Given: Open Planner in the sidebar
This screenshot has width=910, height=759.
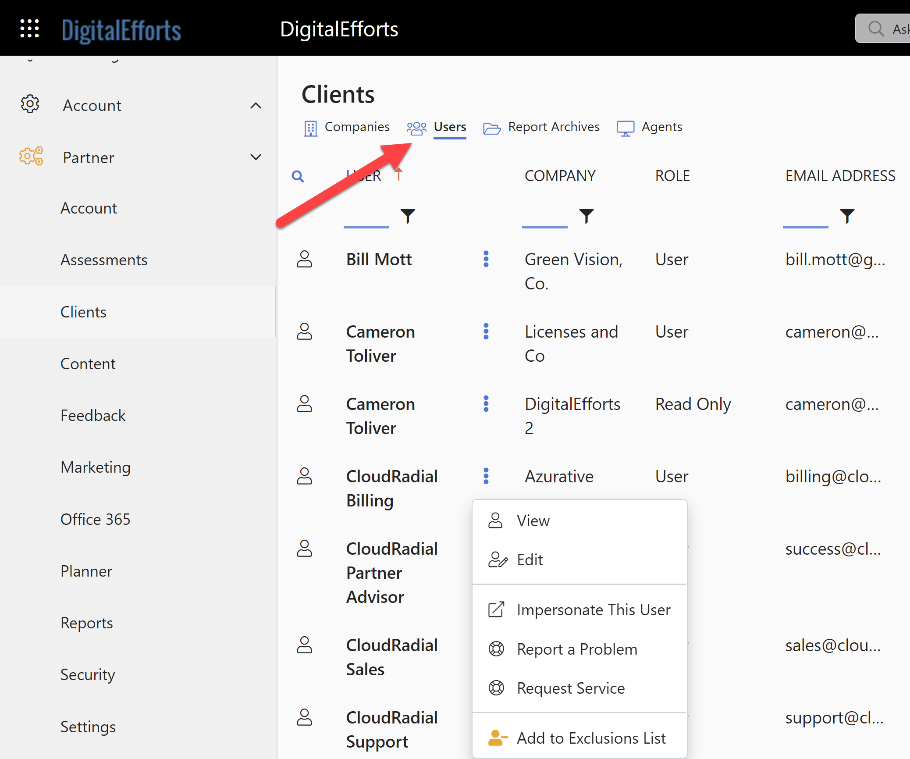Looking at the screenshot, I should [86, 571].
